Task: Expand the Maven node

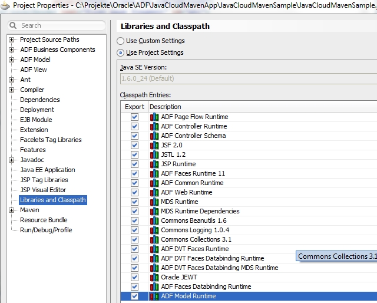Action: click(12, 210)
